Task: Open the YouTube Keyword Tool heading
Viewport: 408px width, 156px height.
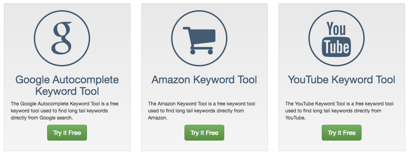Action: tap(342, 80)
